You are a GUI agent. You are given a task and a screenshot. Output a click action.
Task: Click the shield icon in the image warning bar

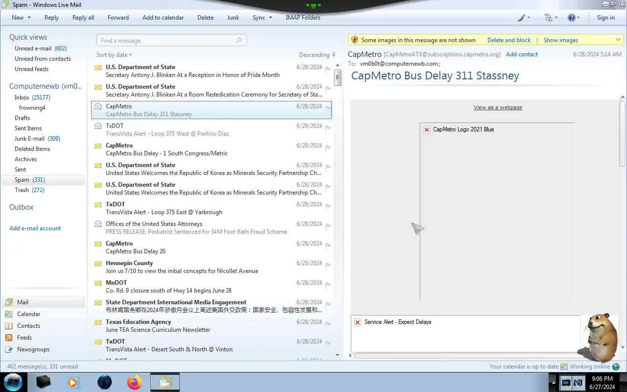pyautogui.click(x=355, y=40)
